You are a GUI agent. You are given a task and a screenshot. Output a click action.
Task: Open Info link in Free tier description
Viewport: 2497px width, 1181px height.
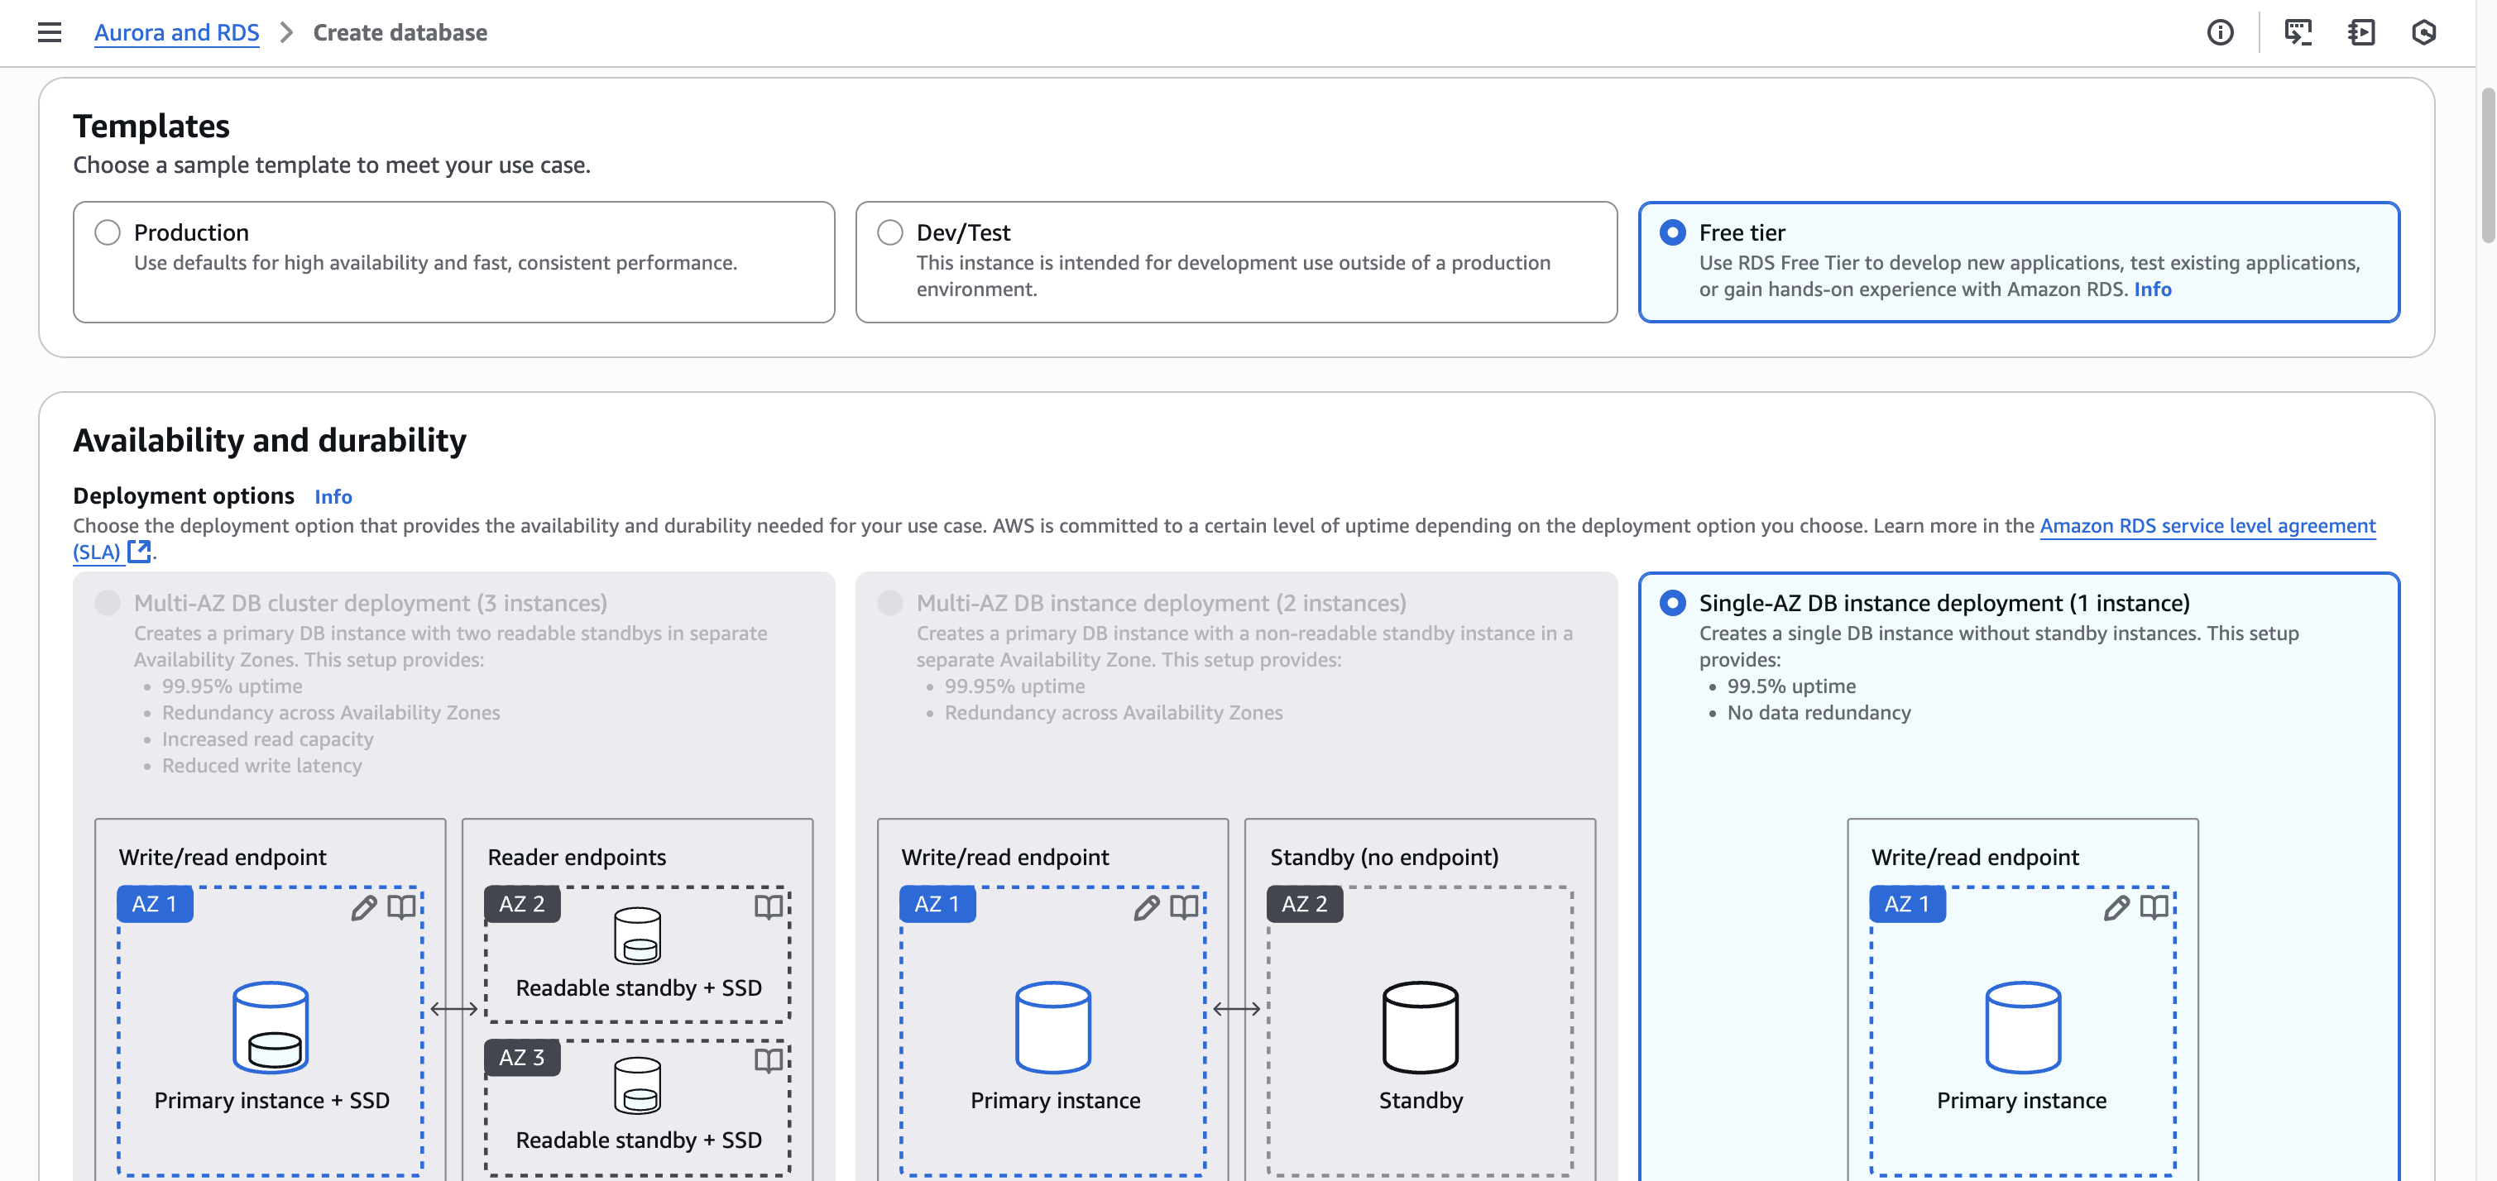coord(2152,289)
